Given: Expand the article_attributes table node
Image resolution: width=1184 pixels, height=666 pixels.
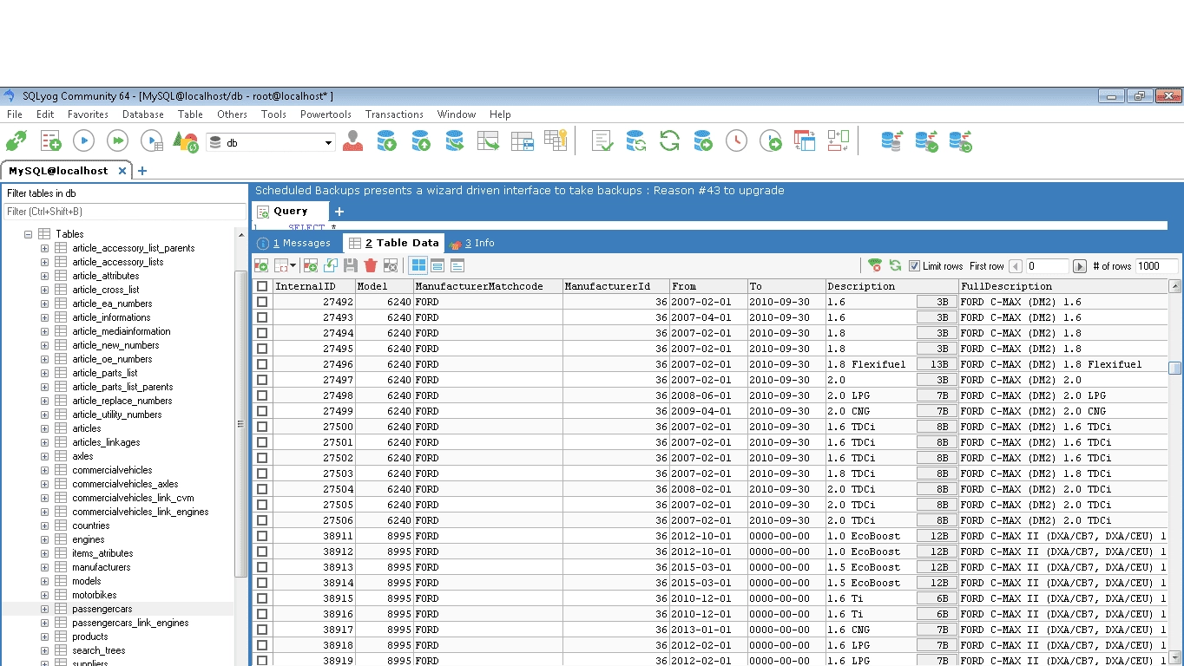Looking at the screenshot, I should click(x=45, y=276).
